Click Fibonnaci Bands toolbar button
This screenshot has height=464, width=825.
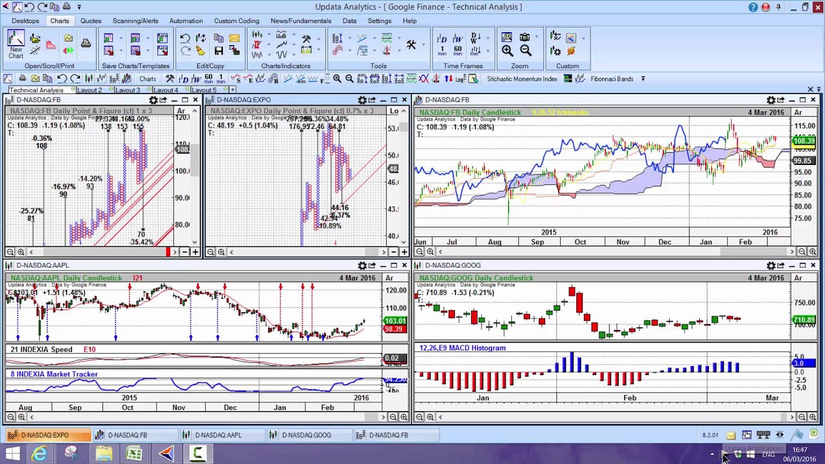(612, 79)
